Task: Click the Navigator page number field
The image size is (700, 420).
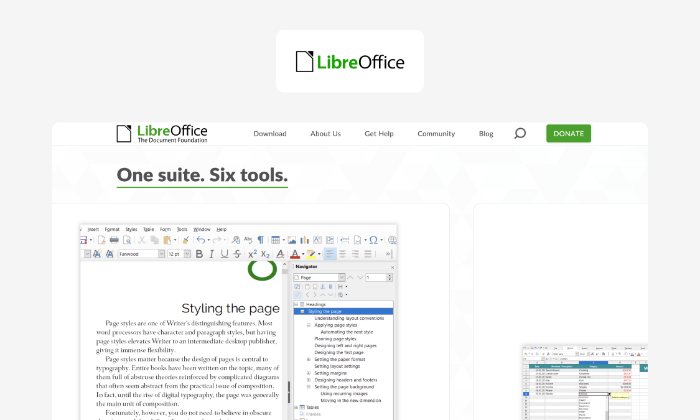Action: click(x=376, y=277)
